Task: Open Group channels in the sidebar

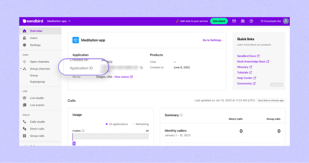Action: pos(40,69)
